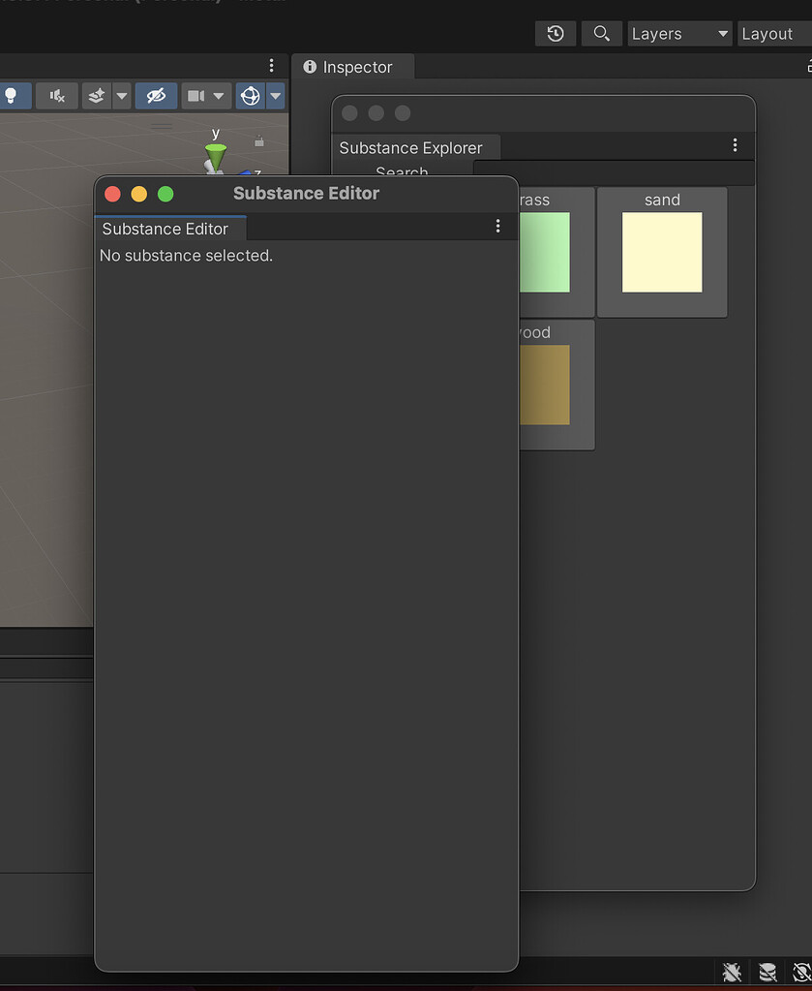812x991 pixels.
Task: Click the cache server icon in status bar
Action: pyautogui.click(x=767, y=972)
